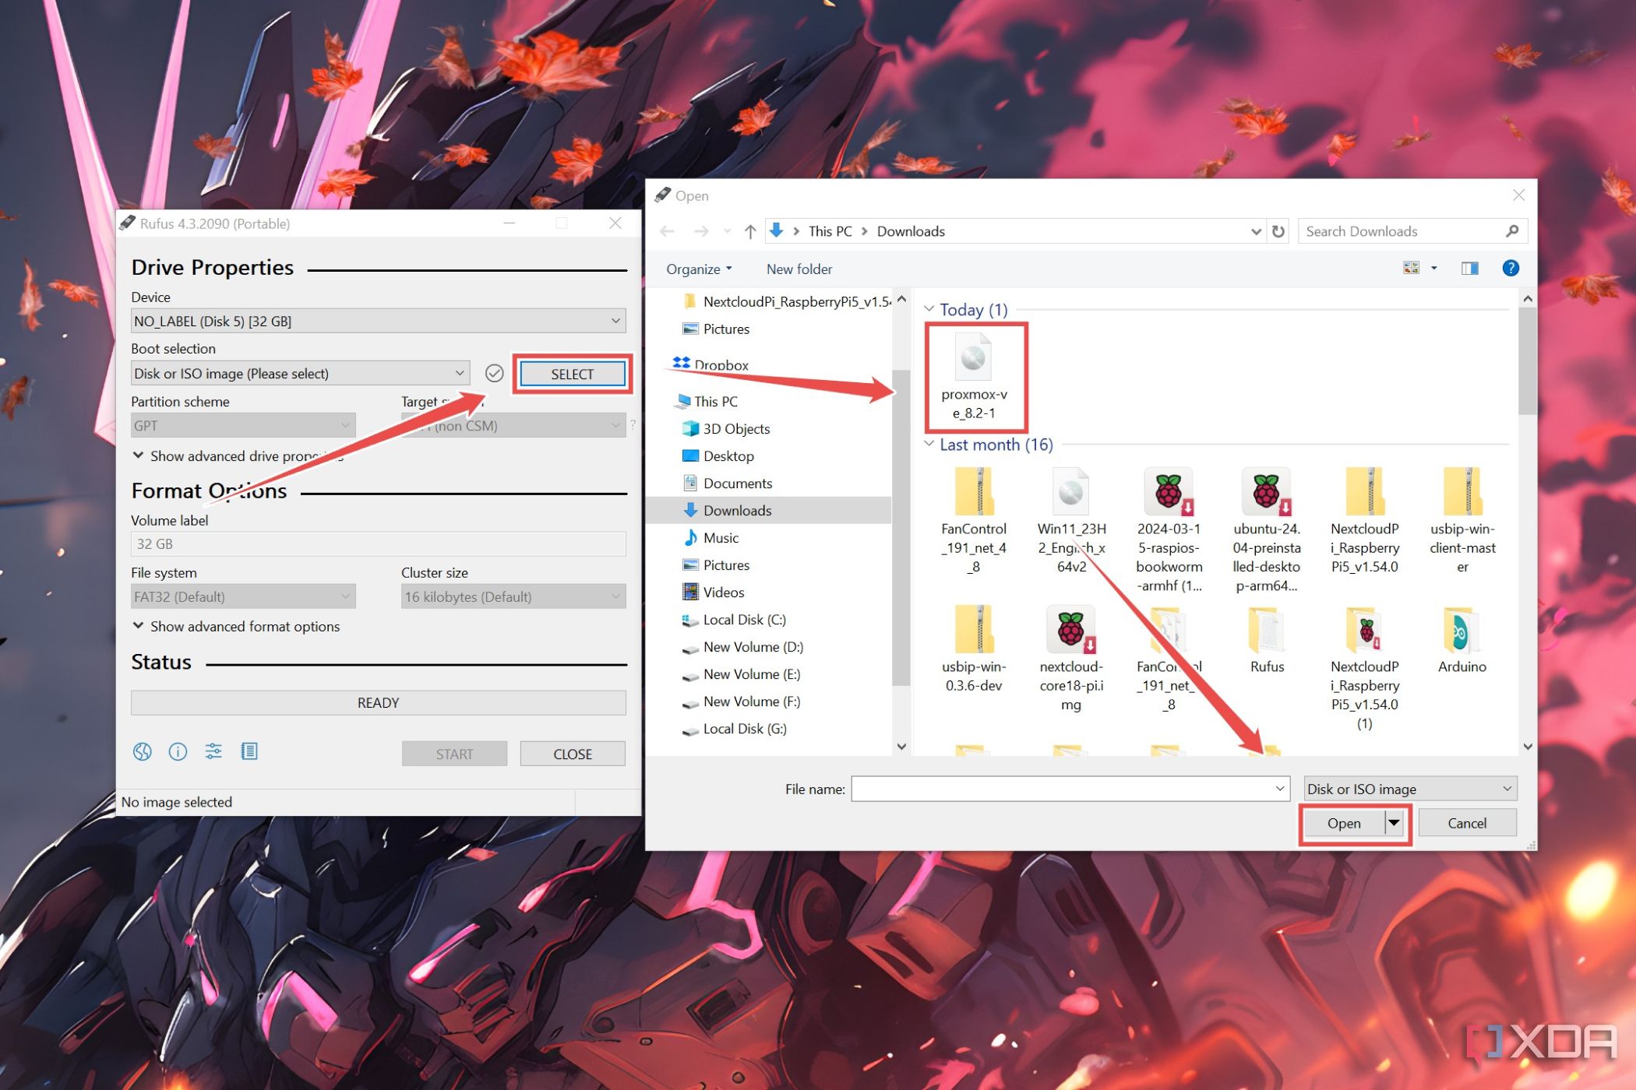Open the Organize menu

(x=699, y=269)
